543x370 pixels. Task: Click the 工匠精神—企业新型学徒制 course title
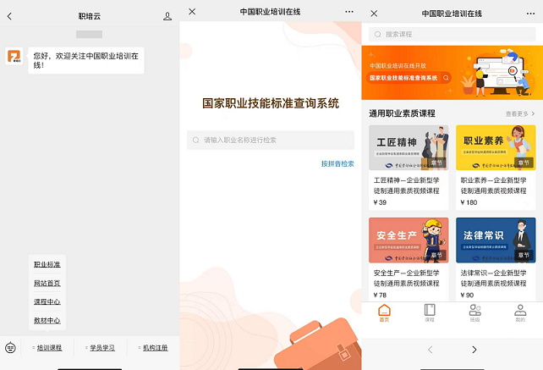click(407, 185)
